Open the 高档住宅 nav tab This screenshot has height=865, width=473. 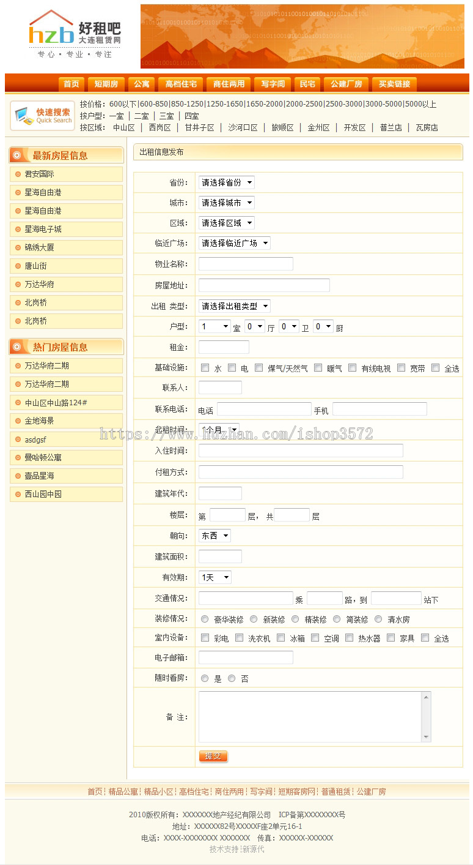[182, 84]
